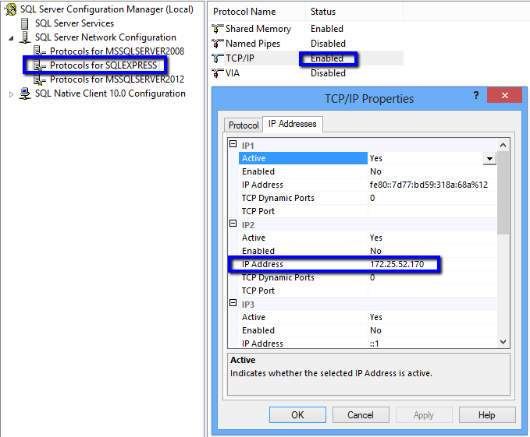Select the TCP/IP protocol name
This screenshot has height=437, width=530.
point(240,58)
